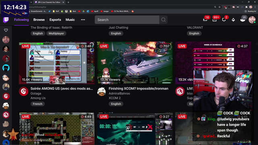Open the Esports tab
Viewport: 258px width, 145px height.
pos(55,20)
